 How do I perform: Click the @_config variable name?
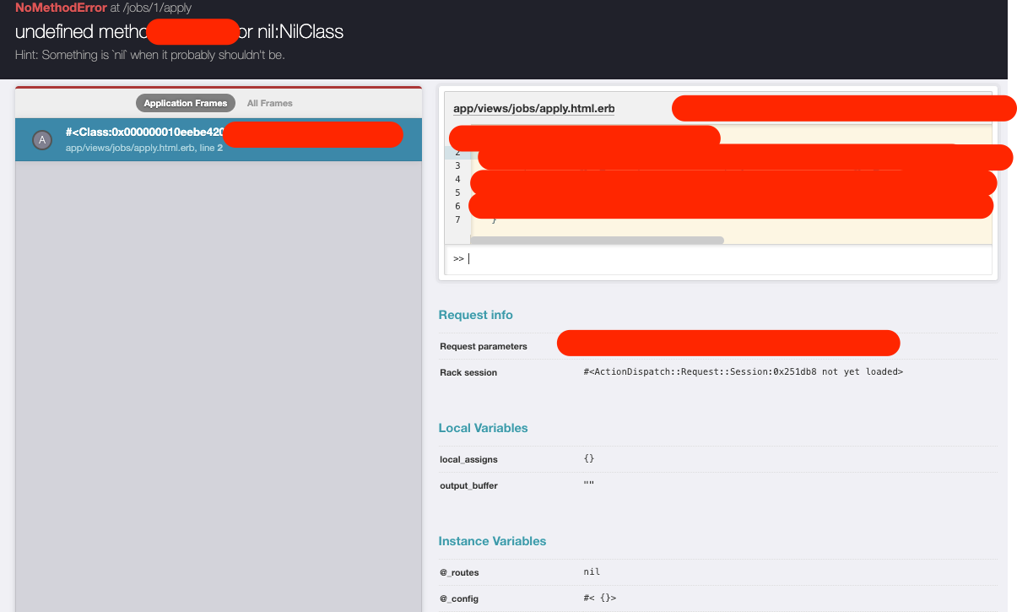(459, 598)
